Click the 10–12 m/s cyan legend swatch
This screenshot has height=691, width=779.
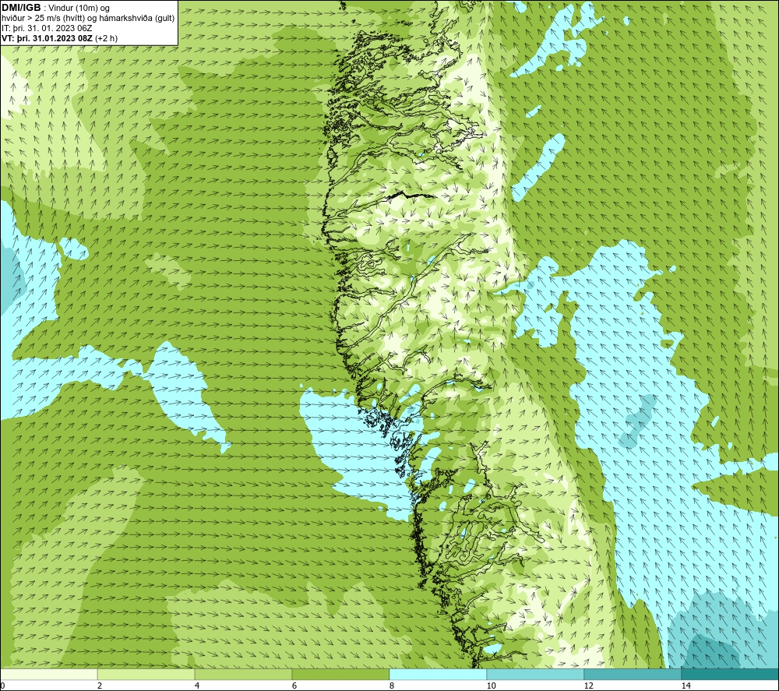536,675
